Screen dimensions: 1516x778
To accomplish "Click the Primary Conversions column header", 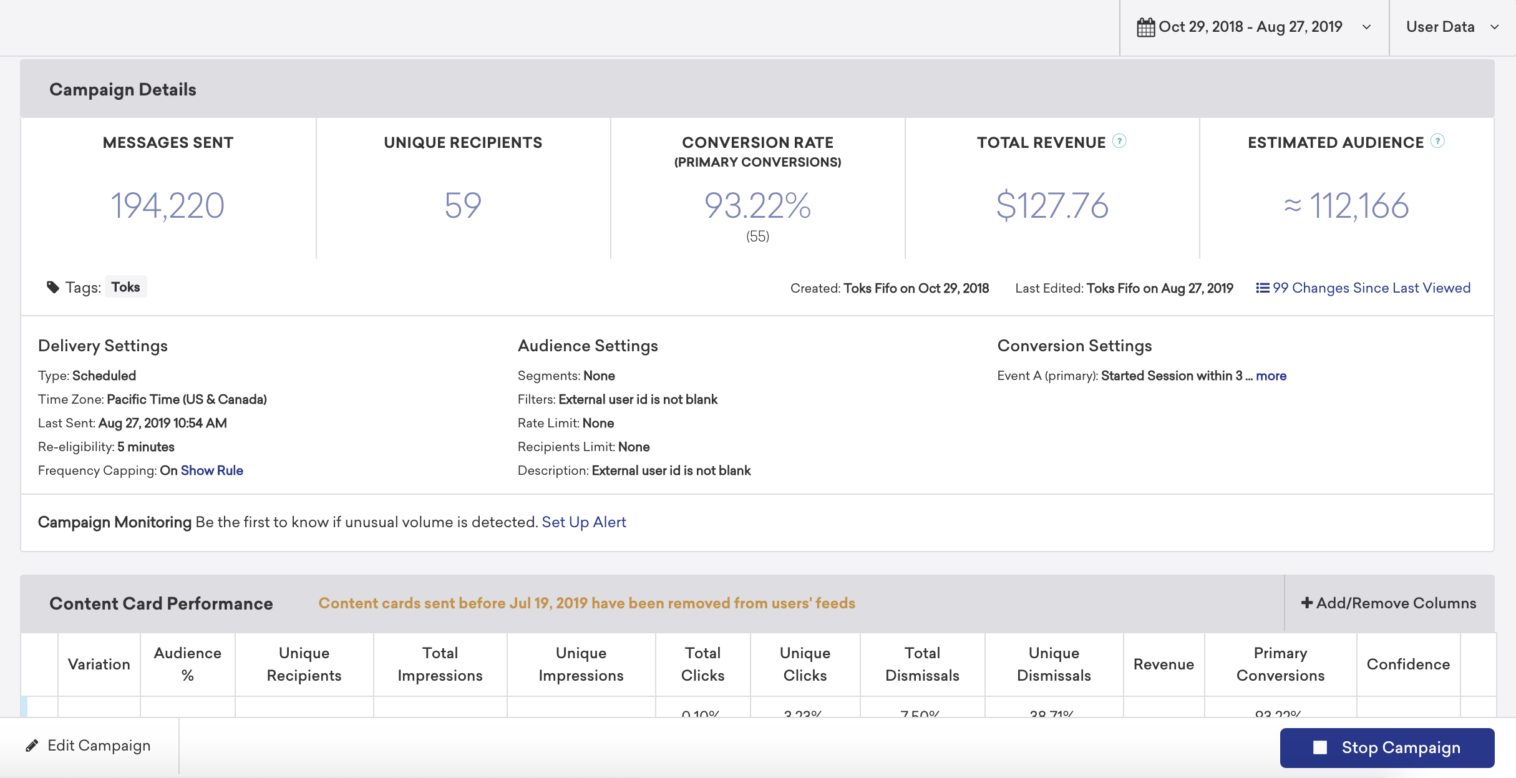I will [x=1280, y=664].
